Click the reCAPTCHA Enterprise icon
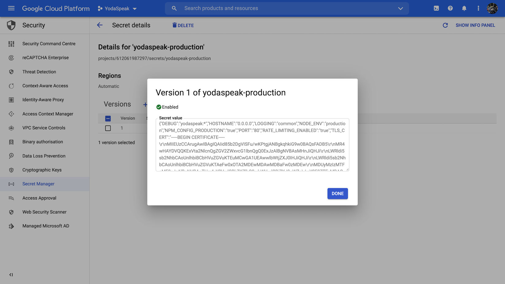The width and height of the screenshot is (505, 284). point(11,58)
